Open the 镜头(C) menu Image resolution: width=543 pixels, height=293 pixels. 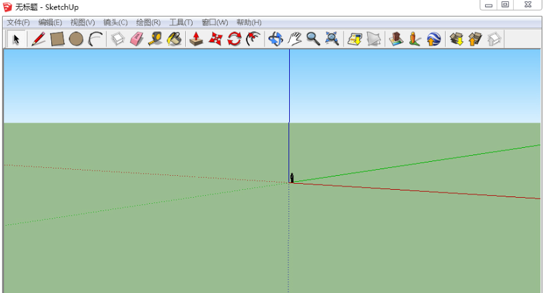pos(115,23)
